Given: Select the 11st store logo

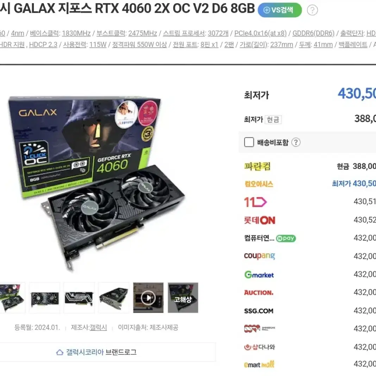Looking at the screenshot, I should (x=255, y=202).
